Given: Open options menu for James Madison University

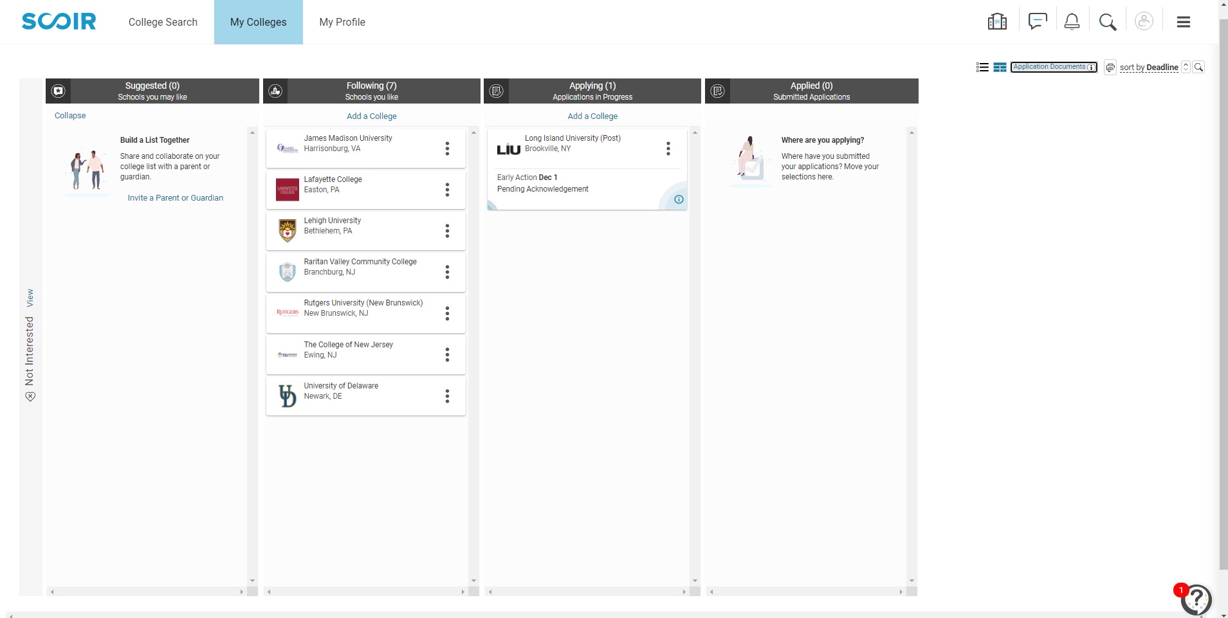Looking at the screenshot, I should pos(447,149).
